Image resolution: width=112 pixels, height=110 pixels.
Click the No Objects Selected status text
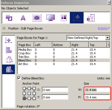coord(15,8)
